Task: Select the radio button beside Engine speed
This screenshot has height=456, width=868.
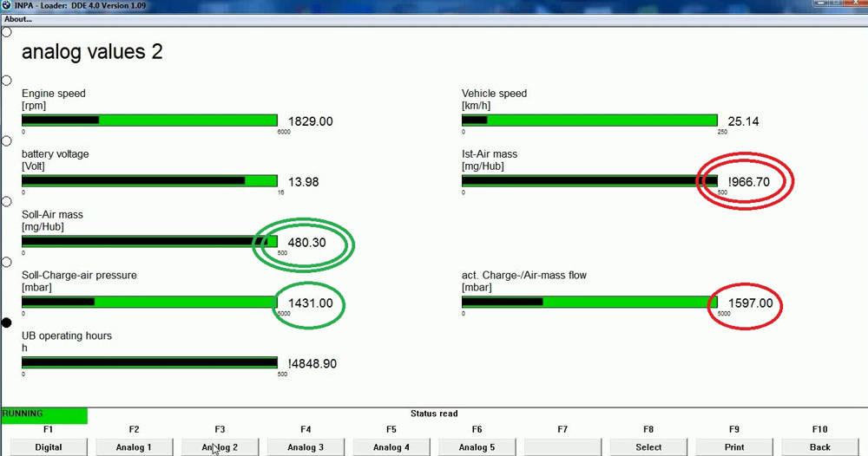Action: (x=7, y=81)
